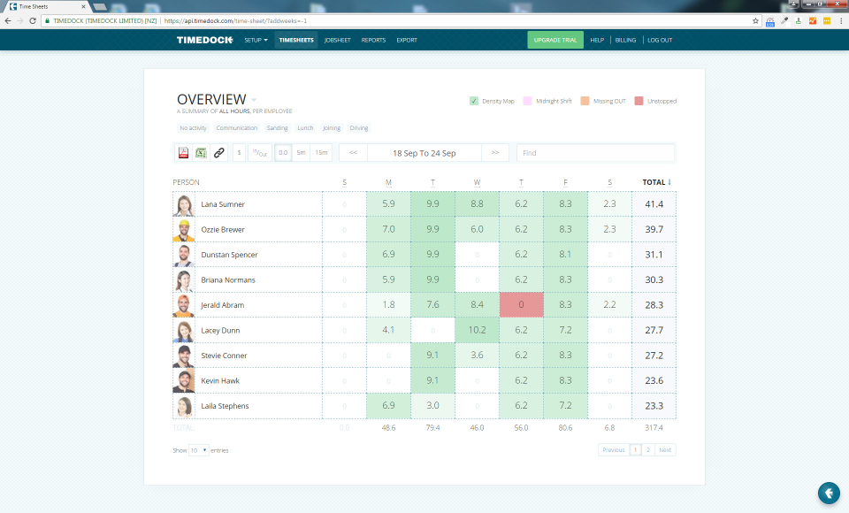Click Lana Sumner's avatar

coord(184,204)
